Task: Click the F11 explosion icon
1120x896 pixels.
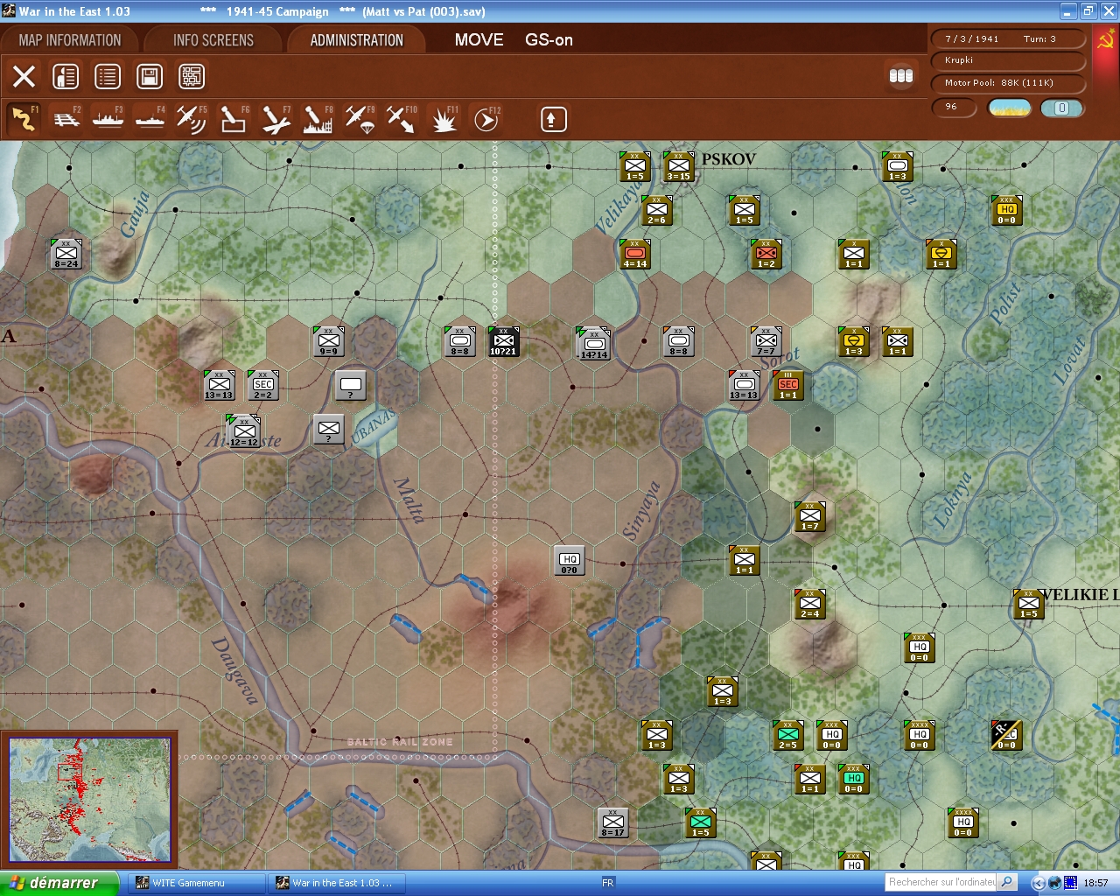Action: coord(444,119)
